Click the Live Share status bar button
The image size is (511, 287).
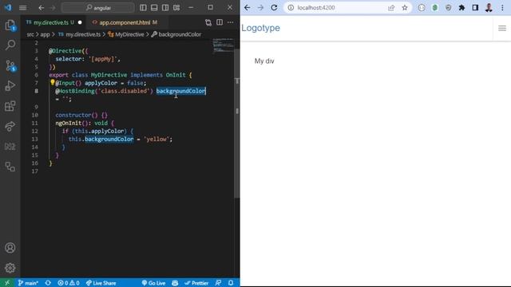[x=101, y=283]
